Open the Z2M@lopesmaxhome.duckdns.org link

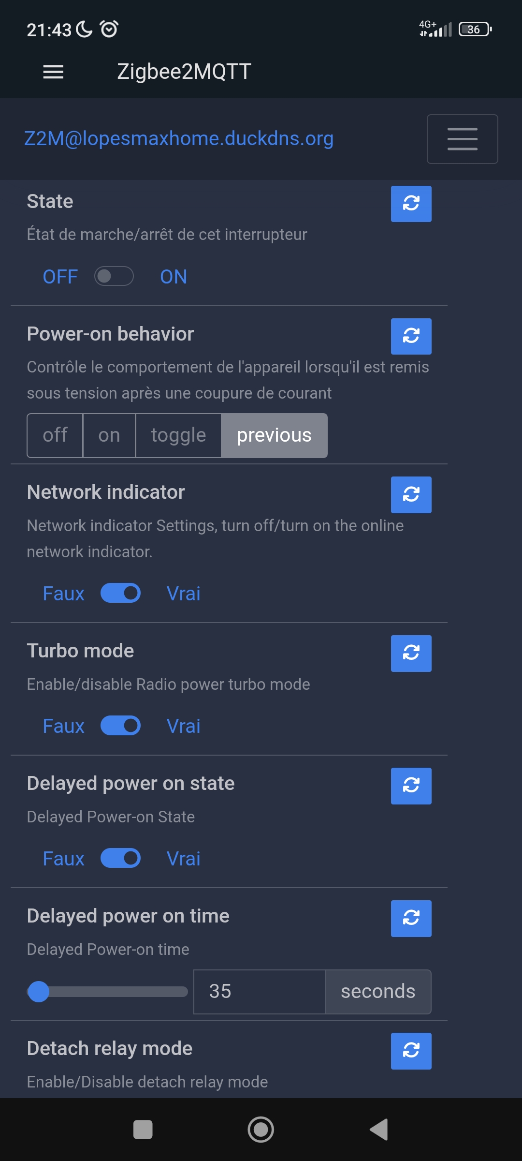(x=179, y=139)
